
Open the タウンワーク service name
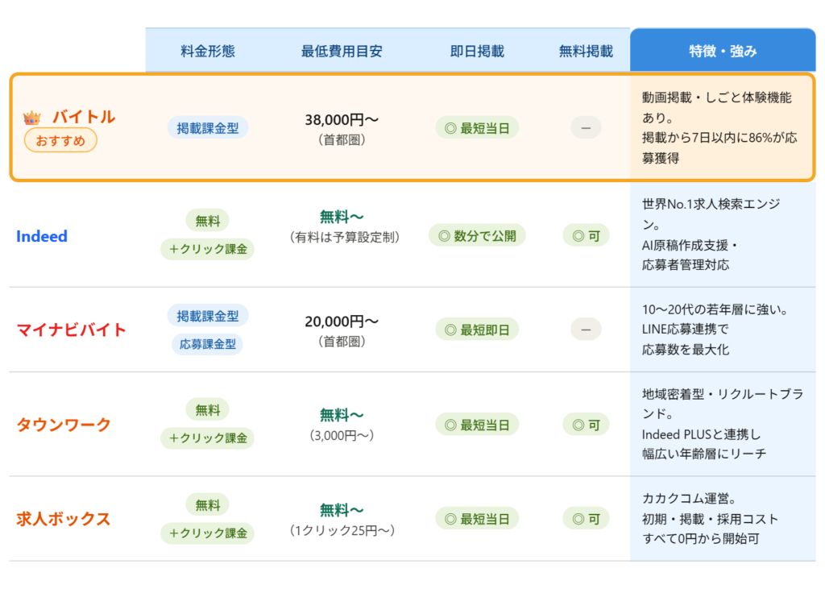(x=64, y=425)
